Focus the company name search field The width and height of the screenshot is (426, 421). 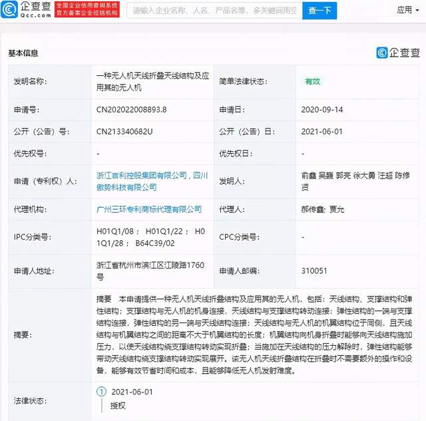click(214, 11)
